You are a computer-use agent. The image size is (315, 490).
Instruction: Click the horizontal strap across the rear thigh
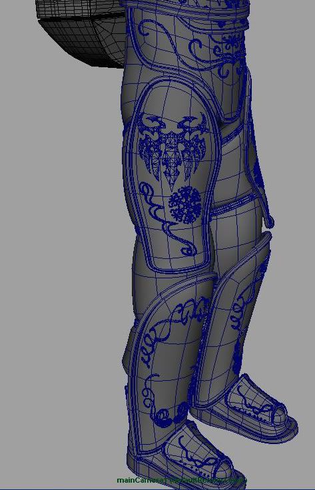233,205
